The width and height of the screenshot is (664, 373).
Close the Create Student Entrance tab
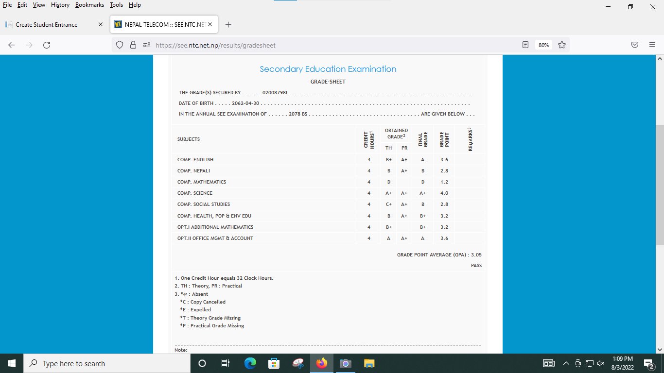coord(101,25)
